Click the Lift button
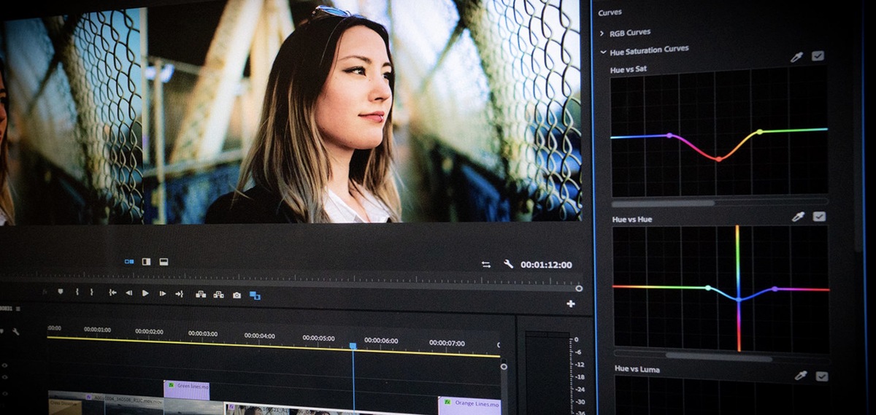 (x=200, y=294)
